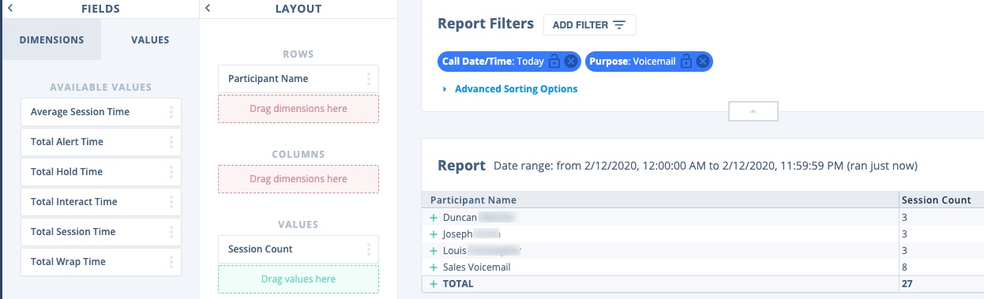Expand the TOTAL row
The width and height of the screenshot is (984, 299).
click(433, 284)
